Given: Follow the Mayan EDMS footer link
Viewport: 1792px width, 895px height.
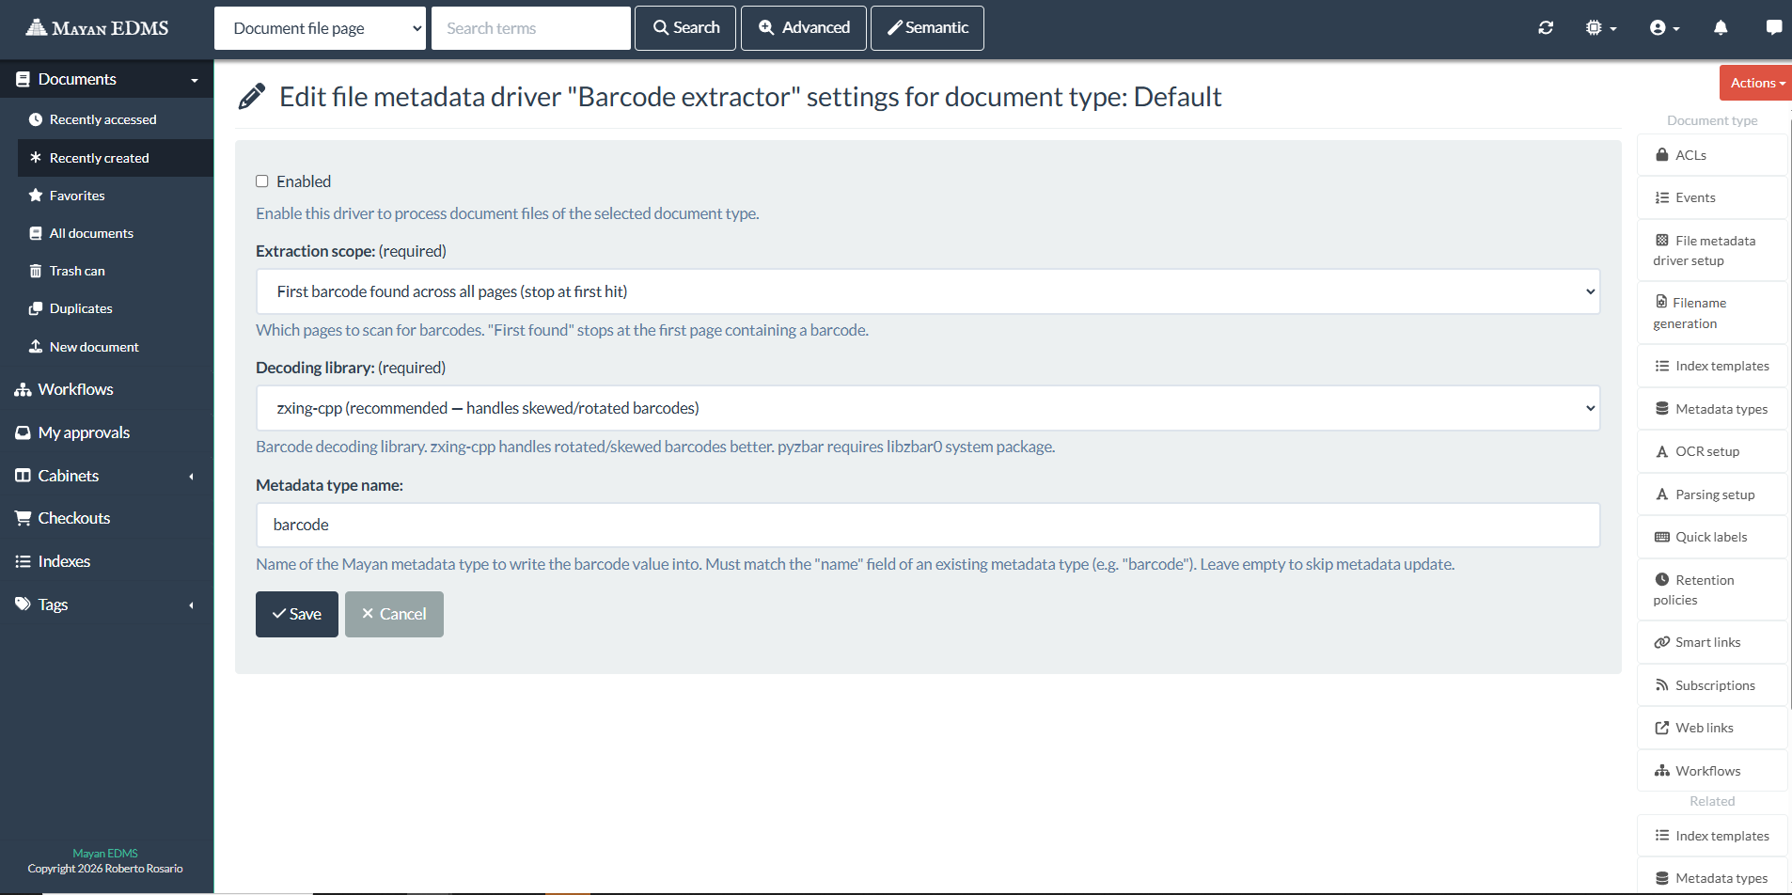Looking at the screenshot, I should click(x=105, y=854).
